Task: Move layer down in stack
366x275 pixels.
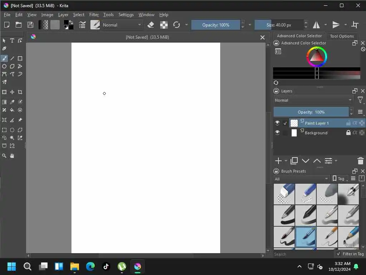Action: (306, 161)
